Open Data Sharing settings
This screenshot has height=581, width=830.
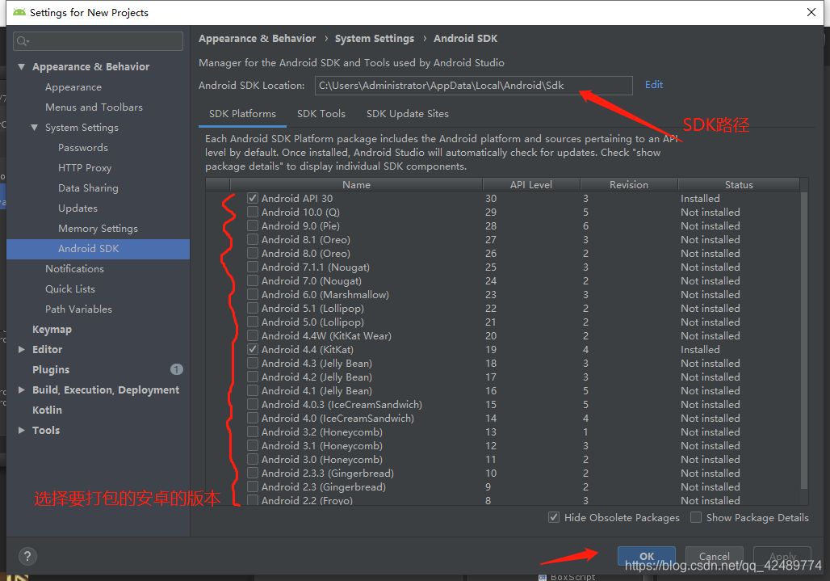[x=88, y=188]
